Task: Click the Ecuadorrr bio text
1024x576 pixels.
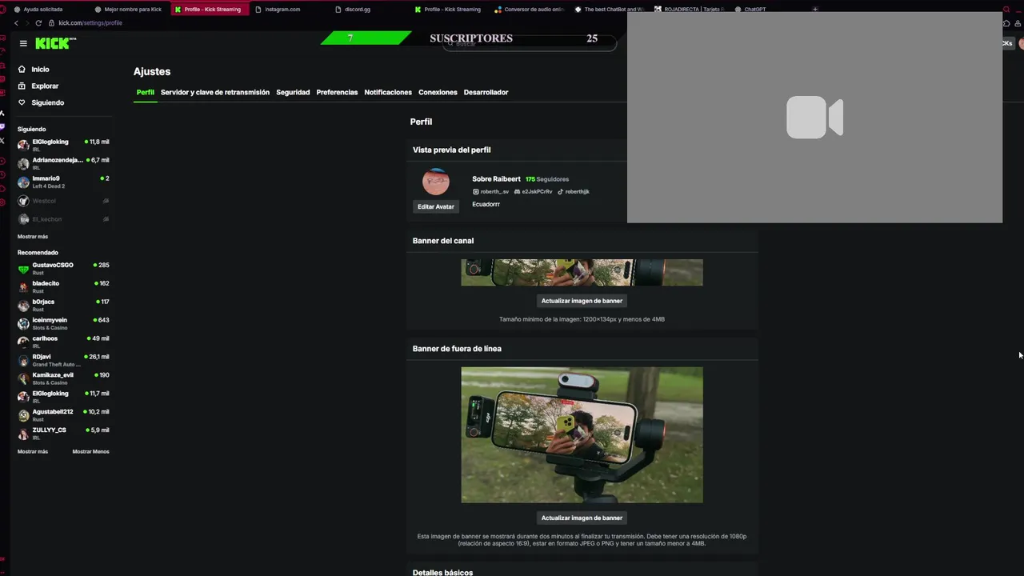Action: coord(486,204)
